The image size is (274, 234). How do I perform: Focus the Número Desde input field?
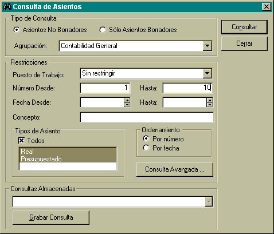(x=105, y=88)
